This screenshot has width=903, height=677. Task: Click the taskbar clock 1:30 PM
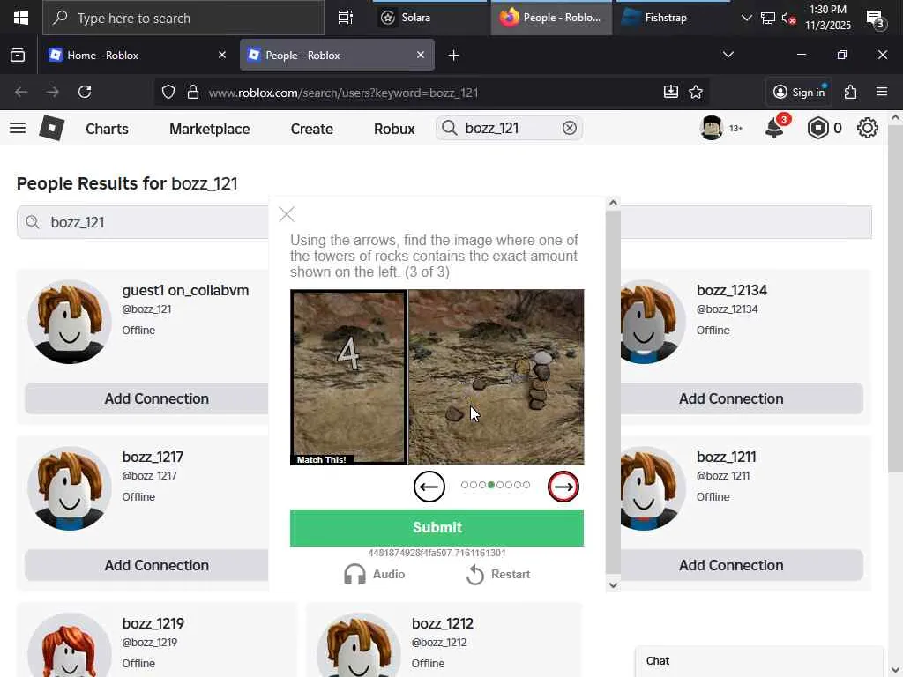point(827,18)
